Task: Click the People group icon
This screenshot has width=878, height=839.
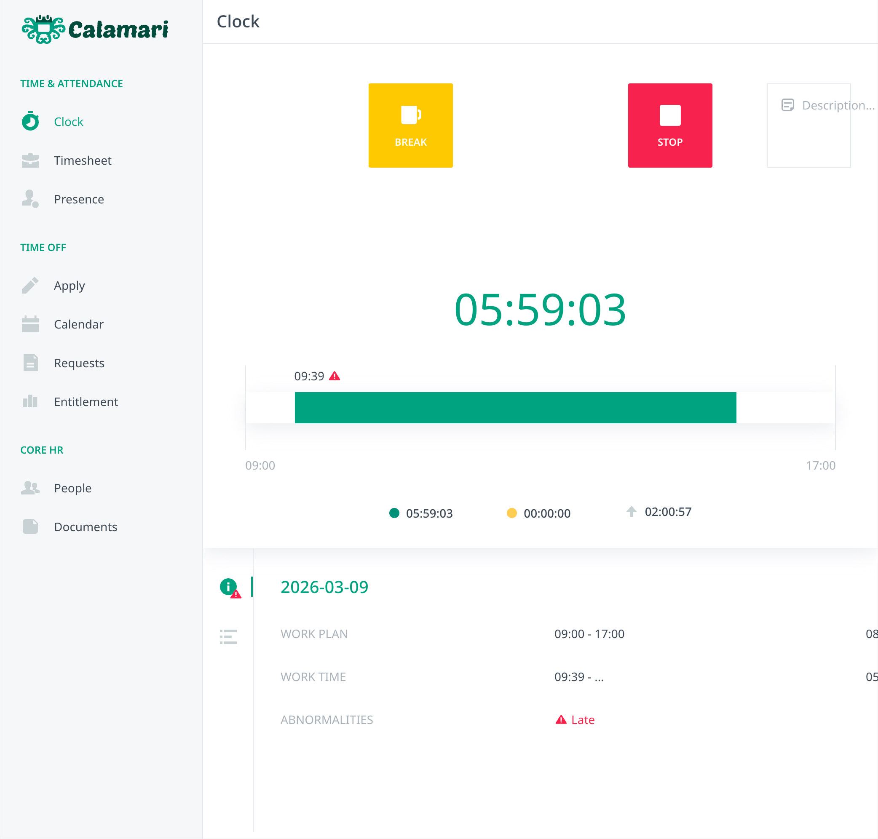Action: coord(30,487)
